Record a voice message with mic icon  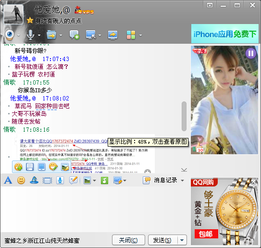[60, 180]
